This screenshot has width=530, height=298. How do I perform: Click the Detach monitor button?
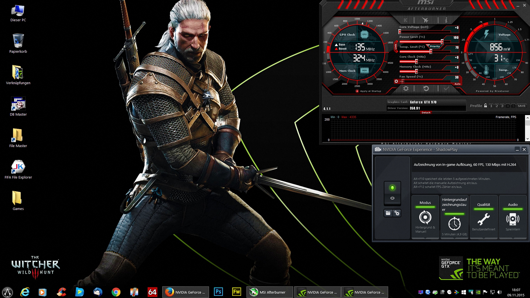(426, 113)
